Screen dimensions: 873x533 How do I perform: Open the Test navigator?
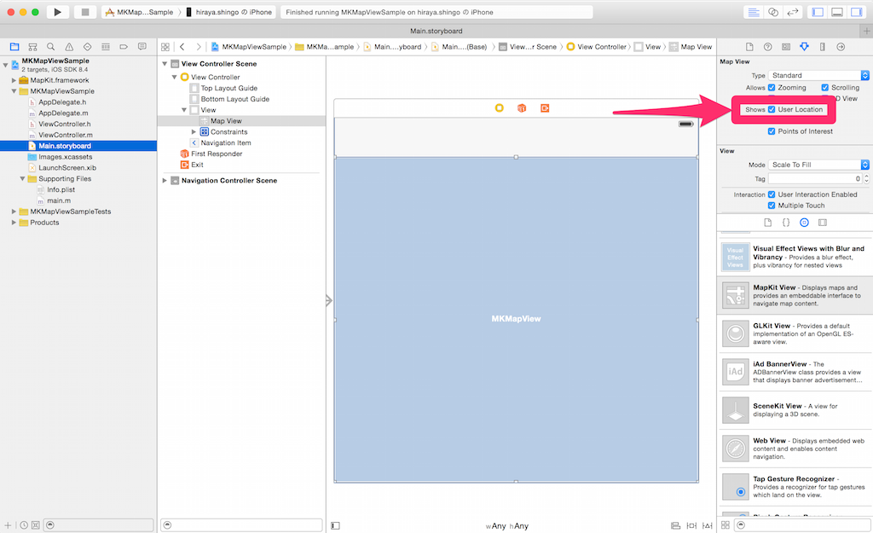point(88,47)
